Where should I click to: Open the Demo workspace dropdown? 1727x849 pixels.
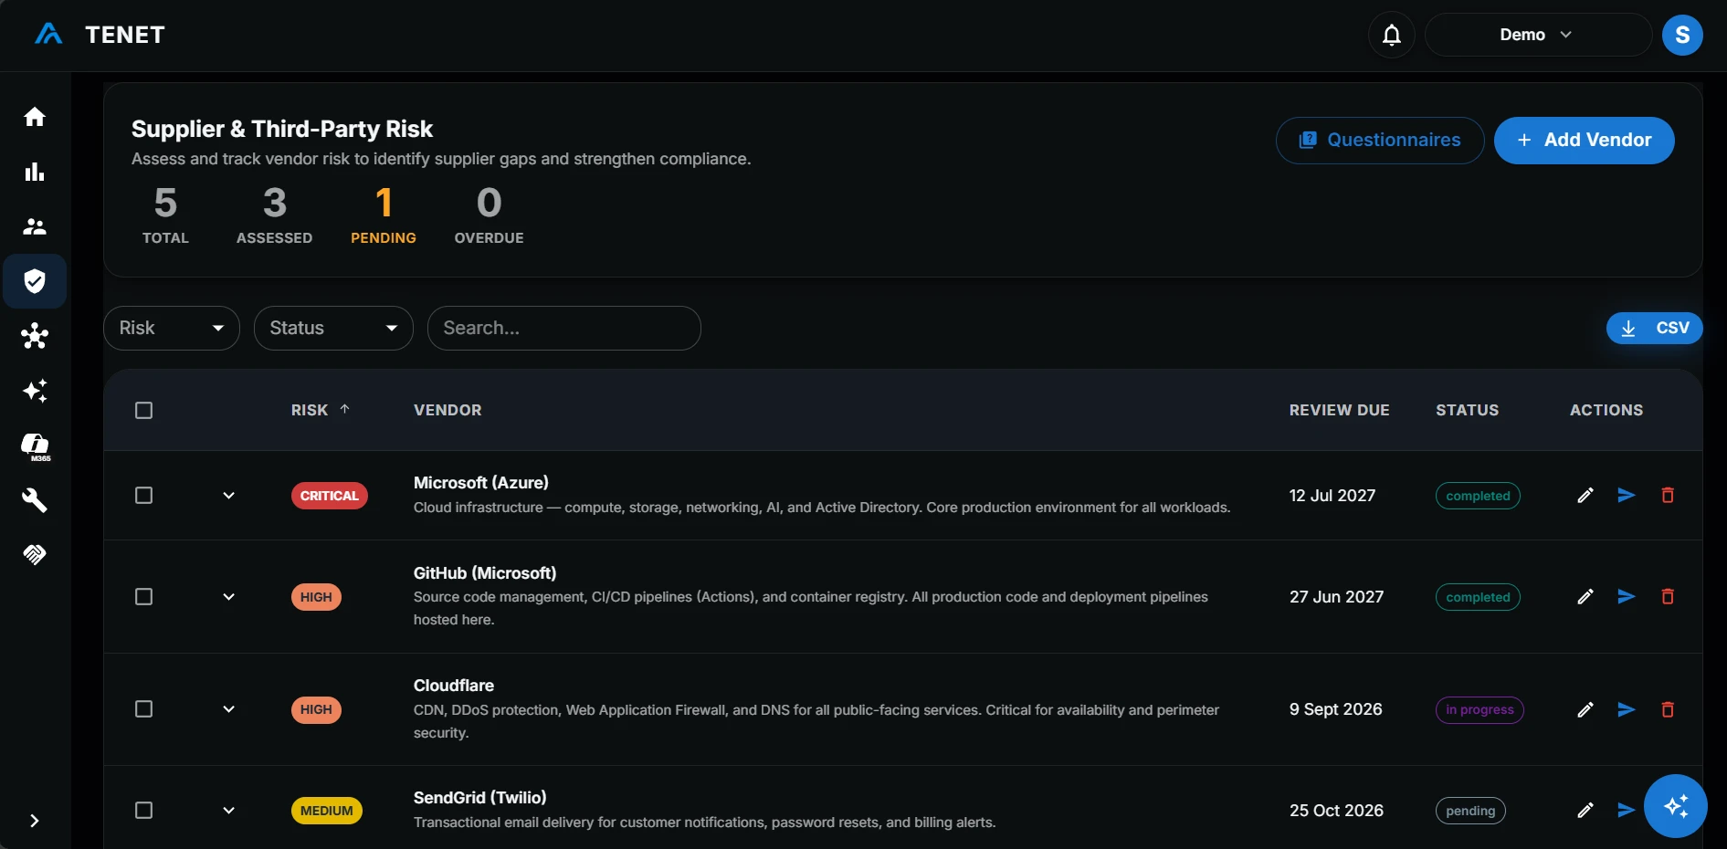[1538, 35]
